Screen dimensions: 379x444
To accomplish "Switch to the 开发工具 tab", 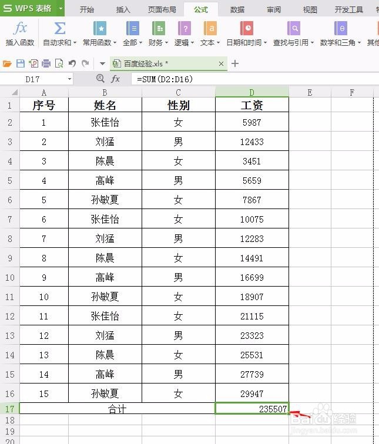I will [348, 9].
